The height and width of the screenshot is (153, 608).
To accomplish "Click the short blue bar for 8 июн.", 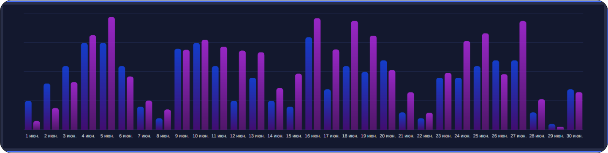I will click(x=159, y=124).
